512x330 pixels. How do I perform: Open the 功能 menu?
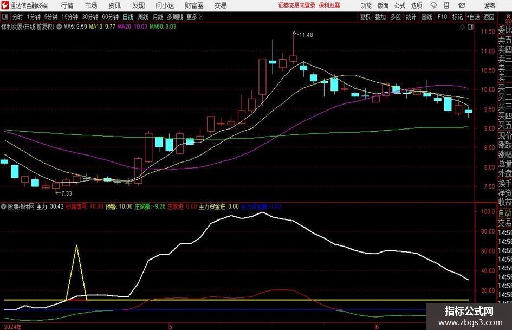tap(366, 5)
